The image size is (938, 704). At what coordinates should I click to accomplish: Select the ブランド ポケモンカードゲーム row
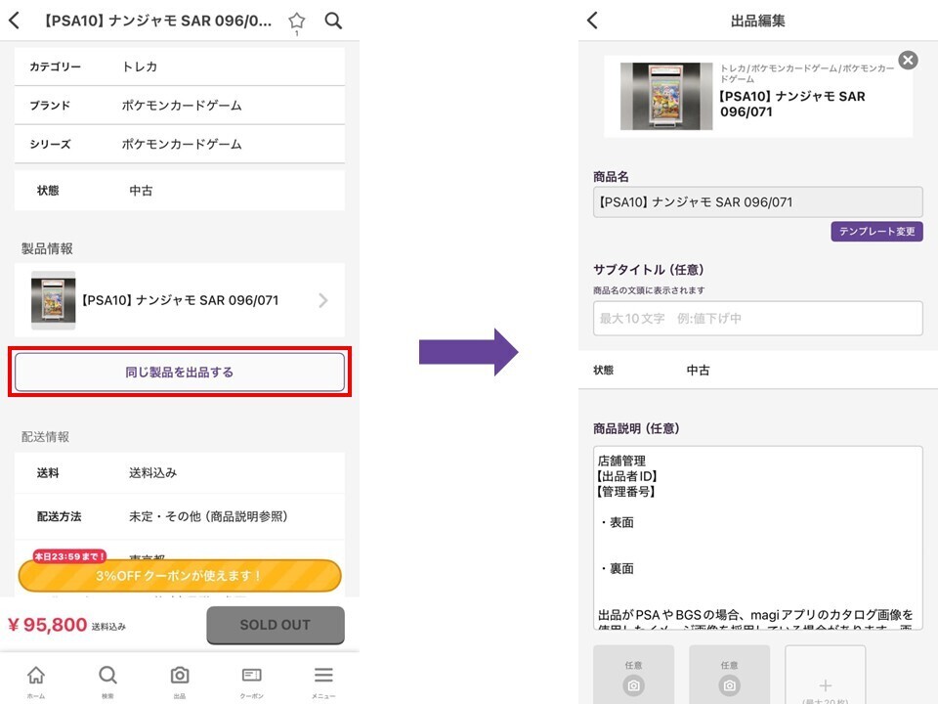click(180, 106)
